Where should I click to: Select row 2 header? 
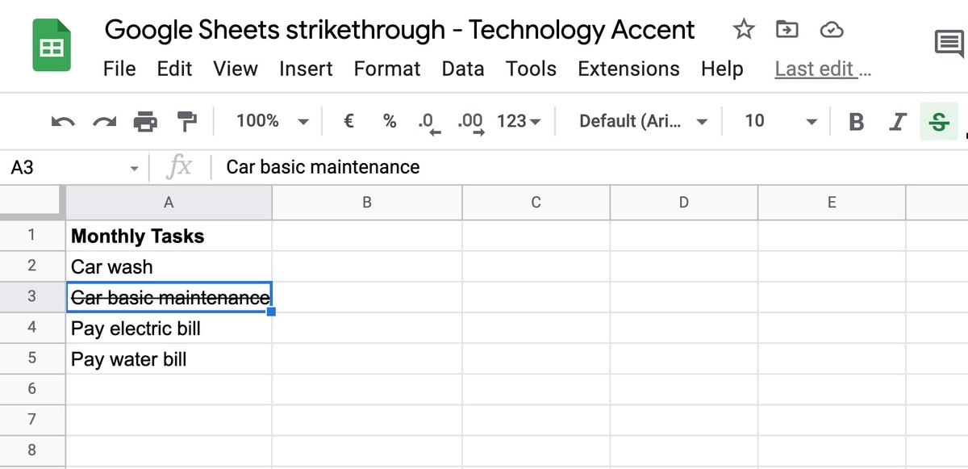coord(32,266)
